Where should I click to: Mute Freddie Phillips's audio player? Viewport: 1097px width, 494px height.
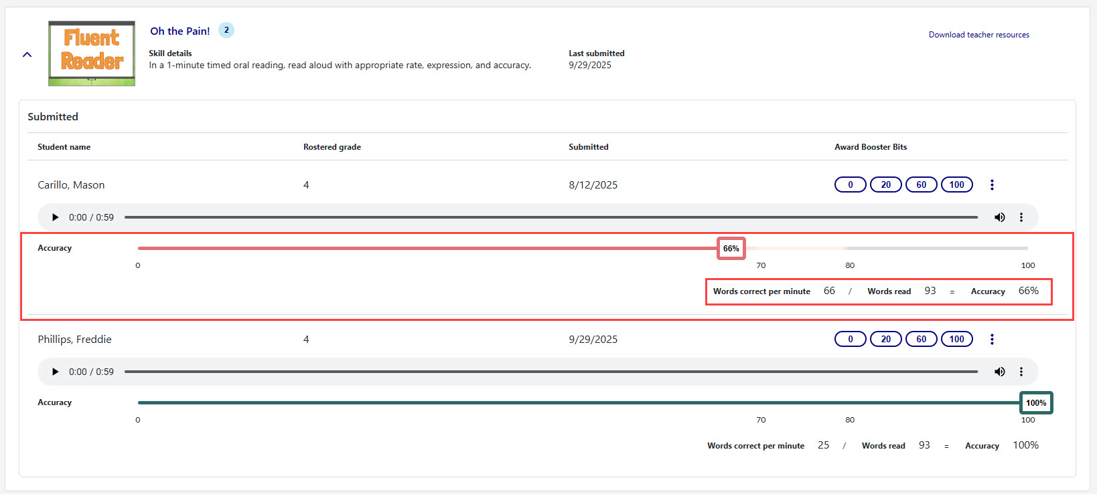coord(999,372)
